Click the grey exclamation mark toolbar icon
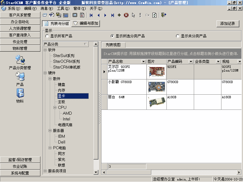The image size is (243, 182). (140, 15)
